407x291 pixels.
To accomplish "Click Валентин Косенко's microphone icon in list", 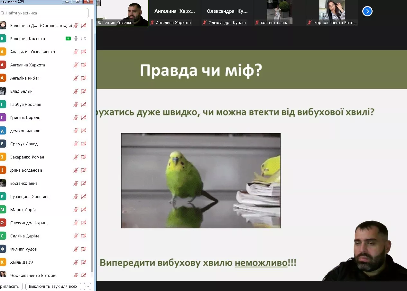I will click(x=76, y=39).
